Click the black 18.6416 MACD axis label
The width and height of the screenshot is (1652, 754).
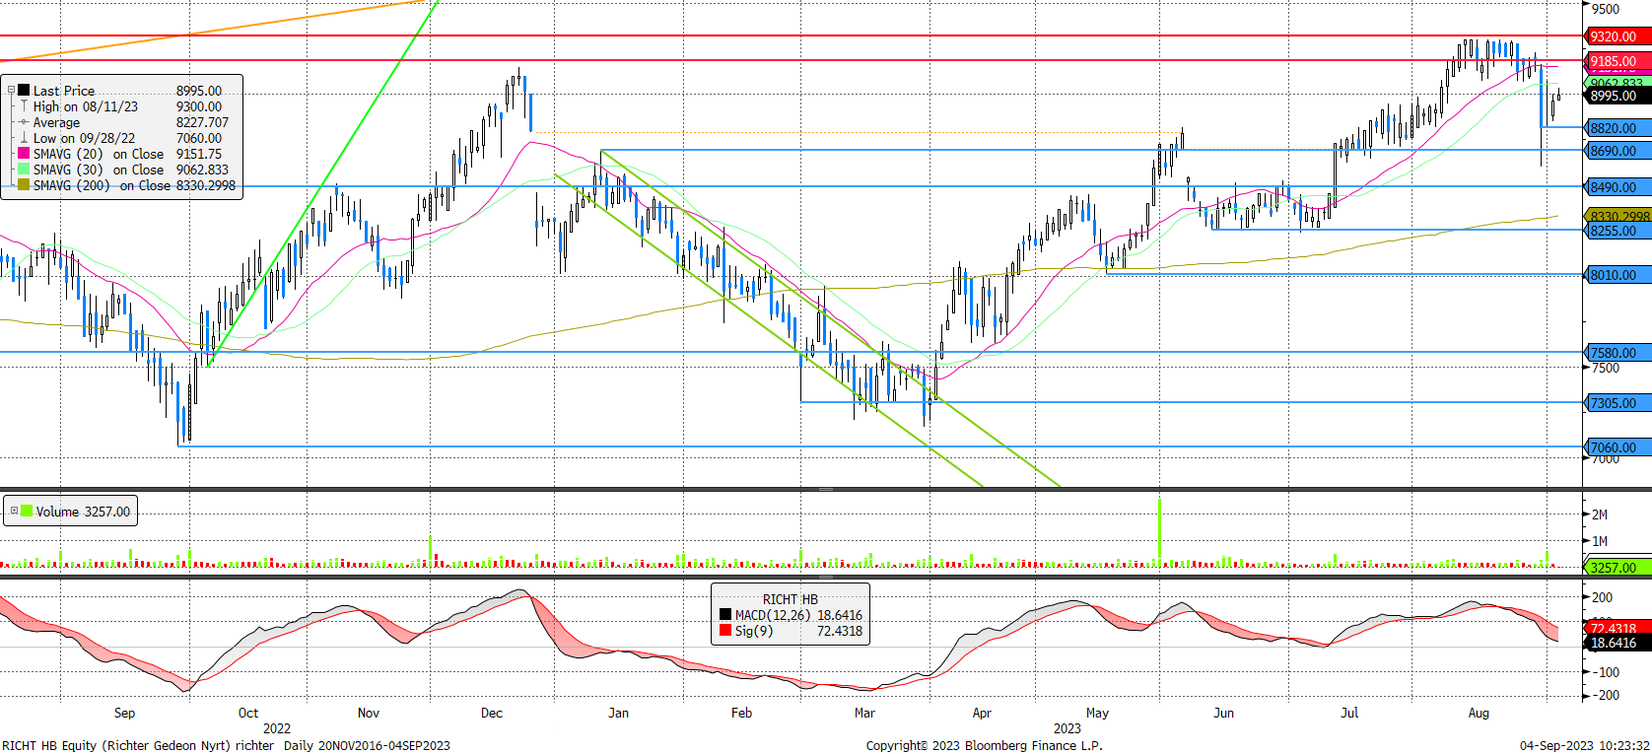[x=1616, y=643]
